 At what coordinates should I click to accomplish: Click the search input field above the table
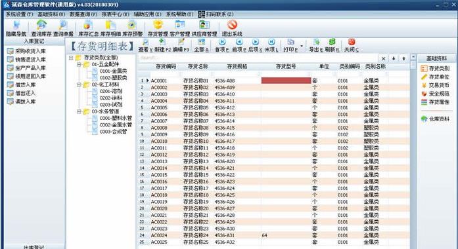258,58
